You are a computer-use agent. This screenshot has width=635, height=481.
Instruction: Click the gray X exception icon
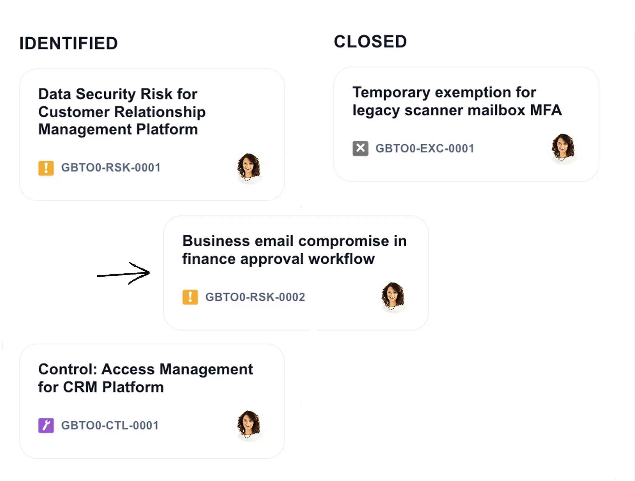[360, 149]
